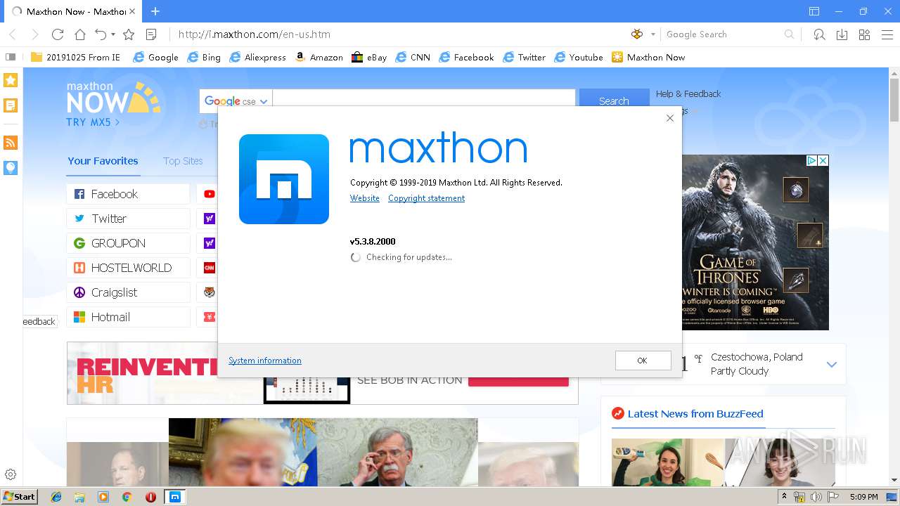900x506 pixels.
Task: Open a new tab with plus button
Action: pos(155,11)
